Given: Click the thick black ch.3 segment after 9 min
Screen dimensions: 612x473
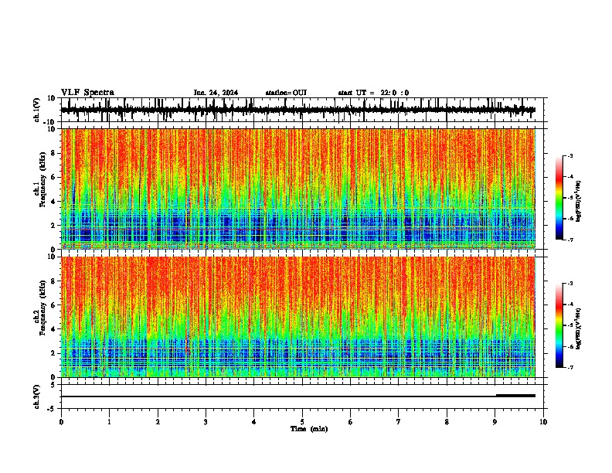Looking at the screenshot, I should pos(515,396).
